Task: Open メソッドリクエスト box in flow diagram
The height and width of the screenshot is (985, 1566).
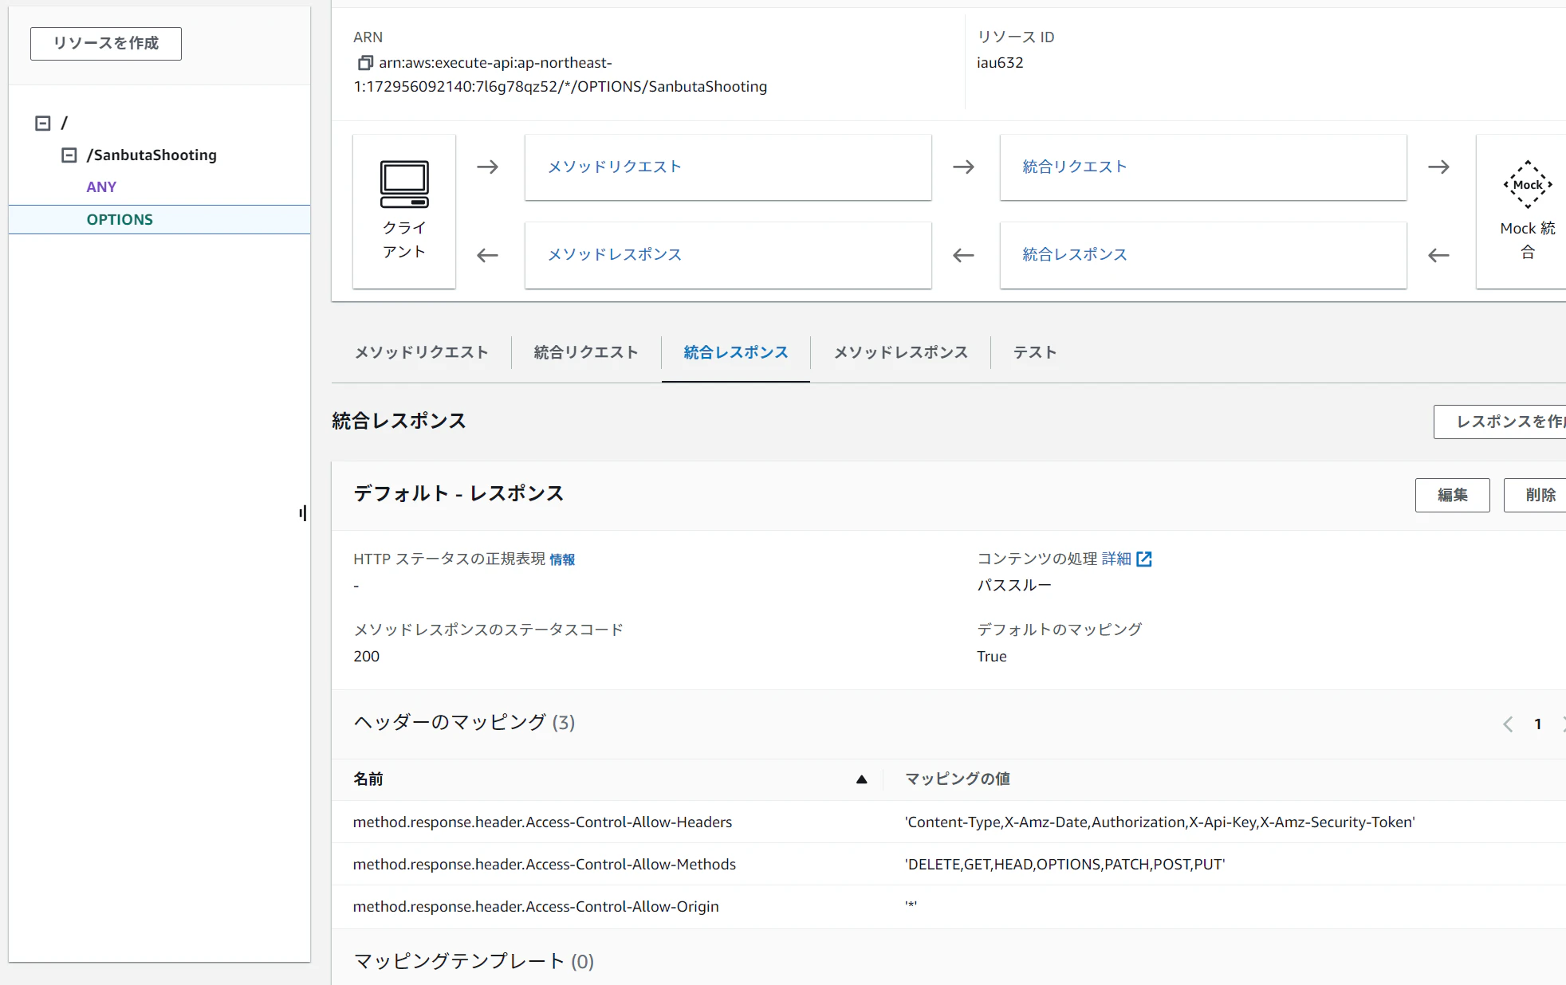Action: pos(728,167)
